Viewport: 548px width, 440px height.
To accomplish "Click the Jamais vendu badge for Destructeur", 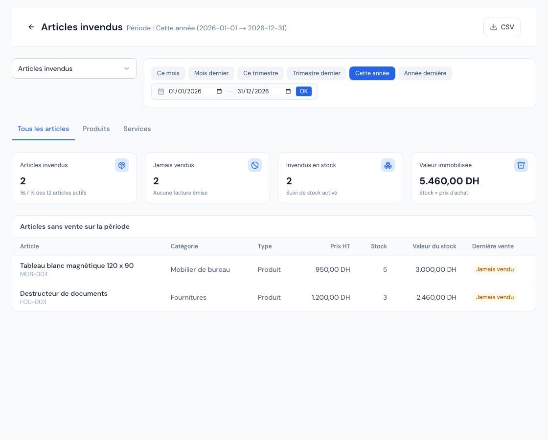I will point(495,297).
